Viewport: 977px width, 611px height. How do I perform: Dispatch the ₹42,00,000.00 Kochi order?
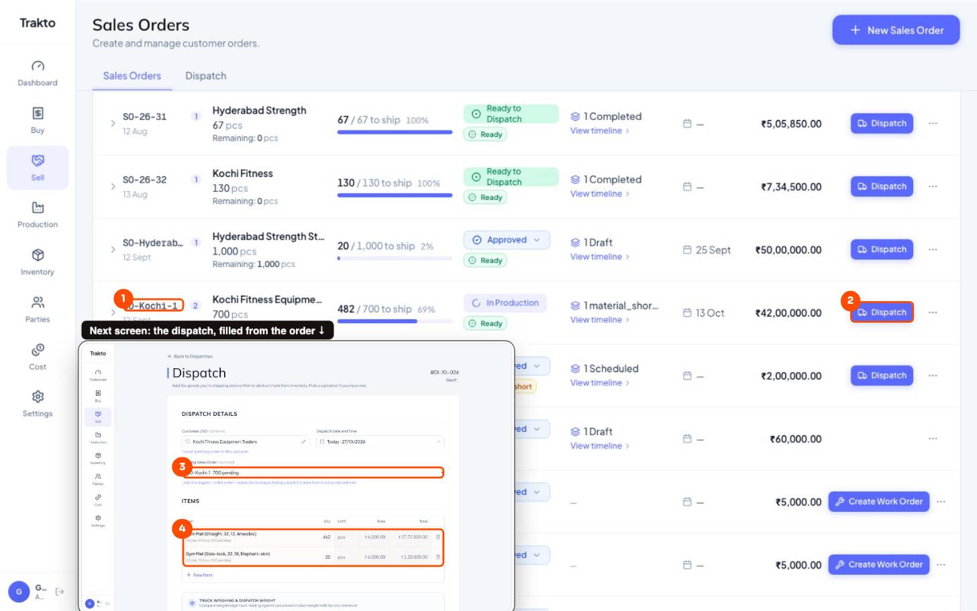(x=882, y=313)
